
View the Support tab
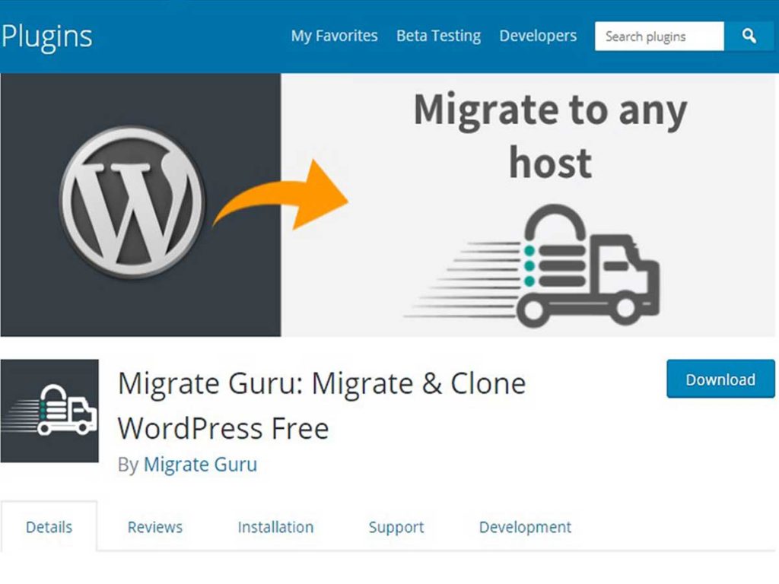coord(396,527)
